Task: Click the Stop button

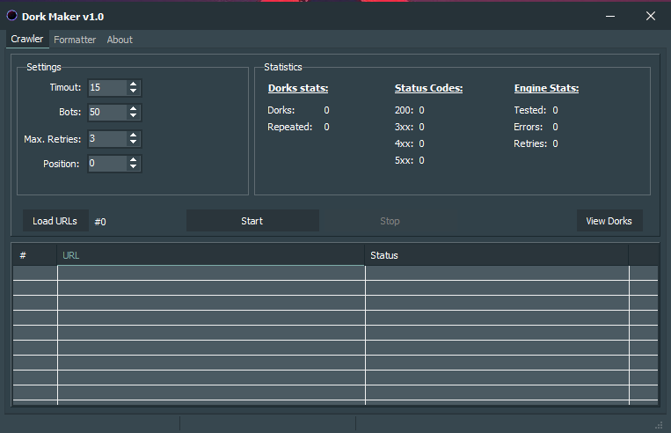Action: 390,221
